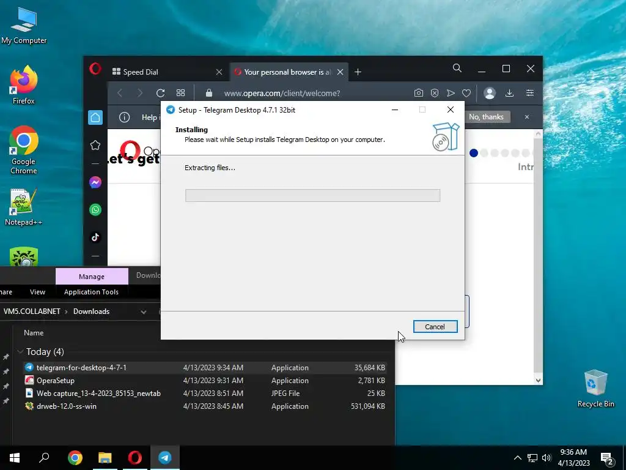Open the notification center icon
Viewport: 626px width, 470px height.
(607, 458)
